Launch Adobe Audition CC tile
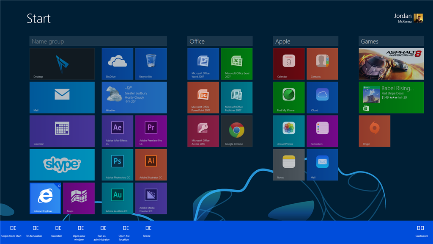Screen dimensions: 433x244 click(x=118, y=198)
